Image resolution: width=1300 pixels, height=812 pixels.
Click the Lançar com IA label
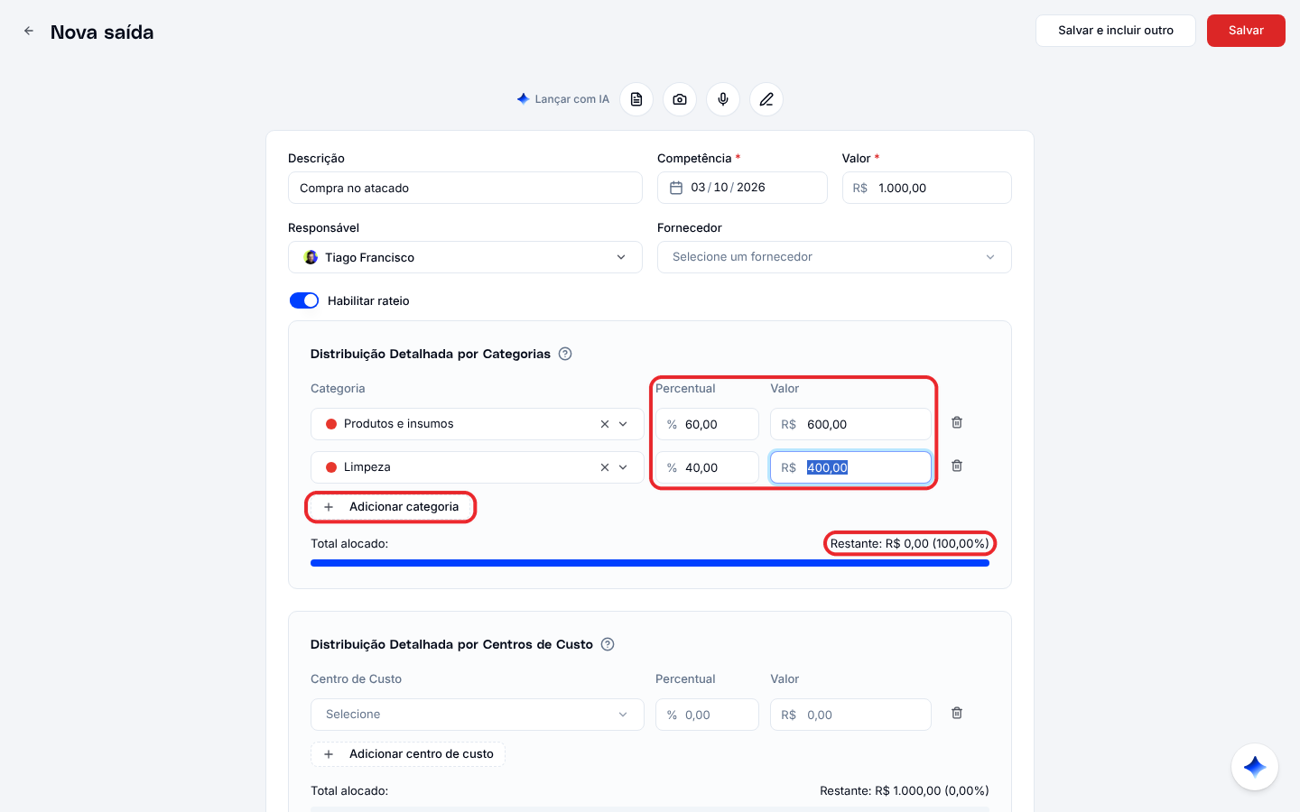point(571,99)
